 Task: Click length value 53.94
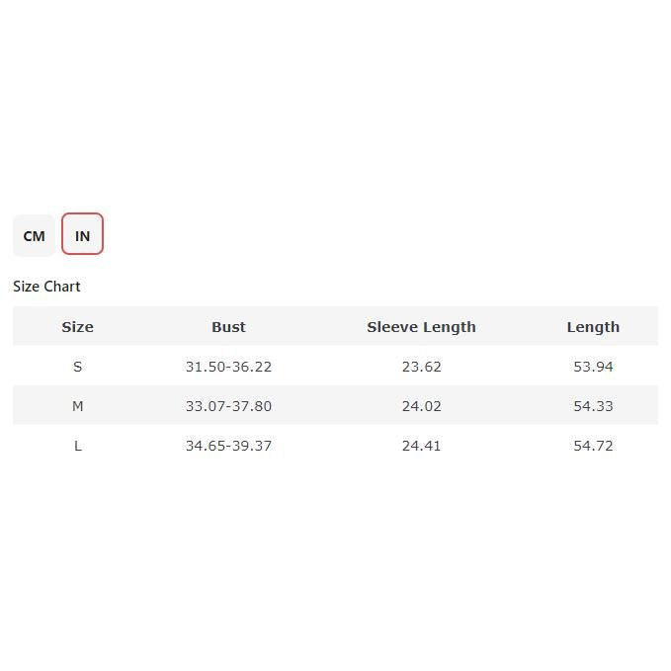(x=593, y=367)
